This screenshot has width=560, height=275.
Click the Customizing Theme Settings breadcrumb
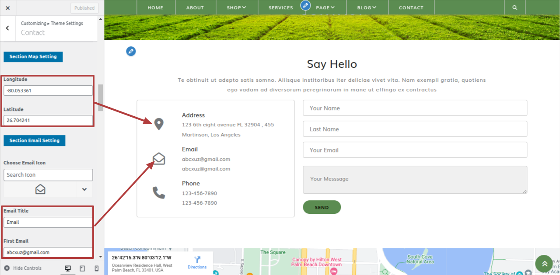52,23
